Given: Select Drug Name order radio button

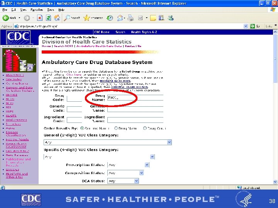Looking at the screenshot, I should [x=116, y=128].
